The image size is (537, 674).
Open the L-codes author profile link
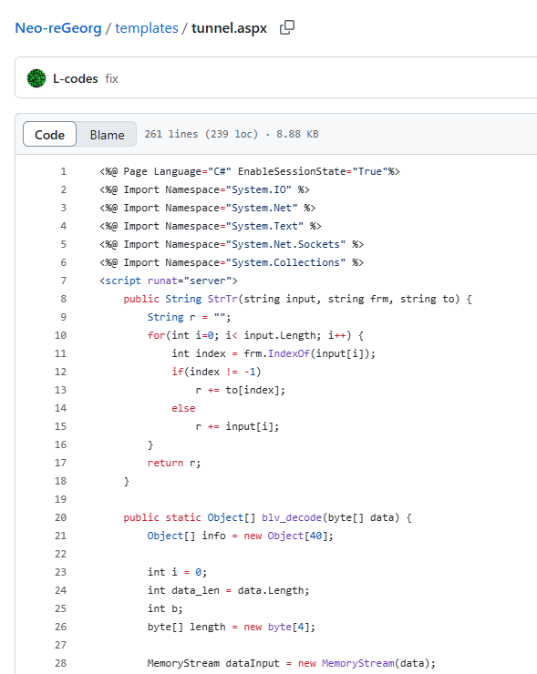coord(76,78)
